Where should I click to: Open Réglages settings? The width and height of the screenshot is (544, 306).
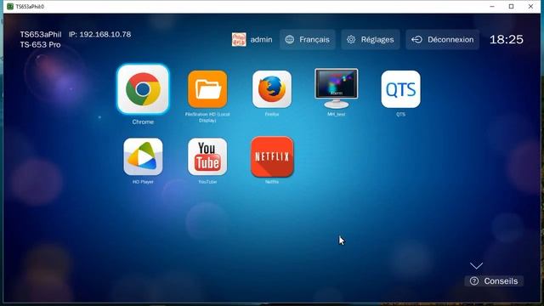tap(371, 40)
